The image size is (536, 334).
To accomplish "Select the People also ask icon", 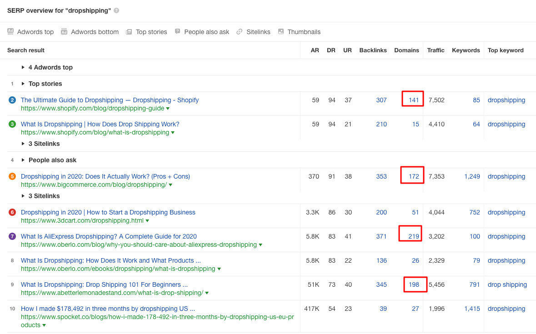I will 177,31.
